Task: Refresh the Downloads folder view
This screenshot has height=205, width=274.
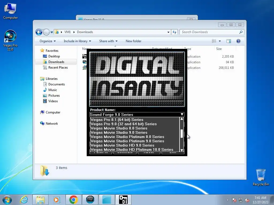Action: [x=174, y=32]
